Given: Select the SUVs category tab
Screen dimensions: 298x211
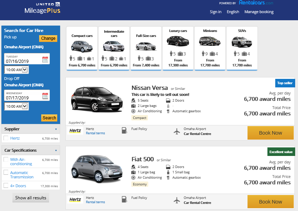Looking at the screenshot, I should tap(242, 49).
